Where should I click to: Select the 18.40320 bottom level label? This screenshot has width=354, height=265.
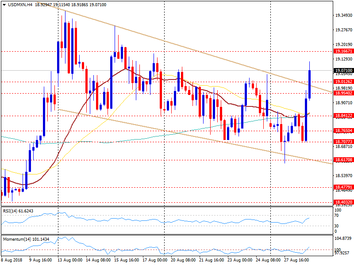(343, 202)
